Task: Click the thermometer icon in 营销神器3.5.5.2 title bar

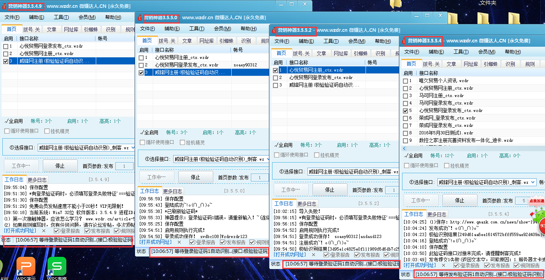Action: click(274, 30)
